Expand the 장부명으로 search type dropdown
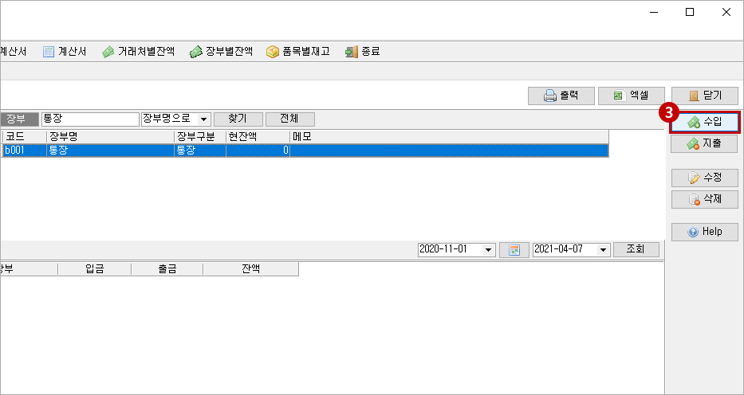 204,119
